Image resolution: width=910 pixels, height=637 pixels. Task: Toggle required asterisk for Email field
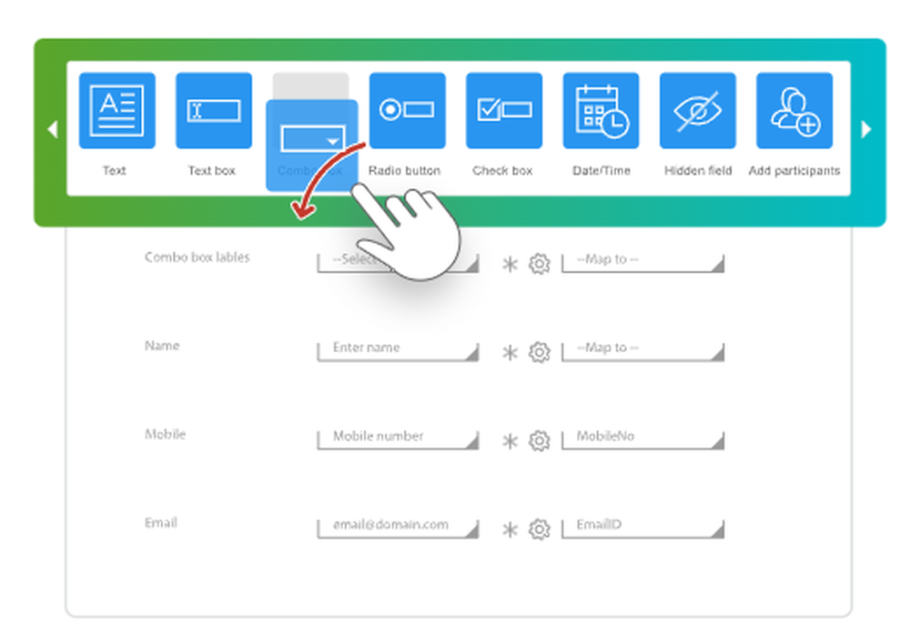click(x=510, y=530)
